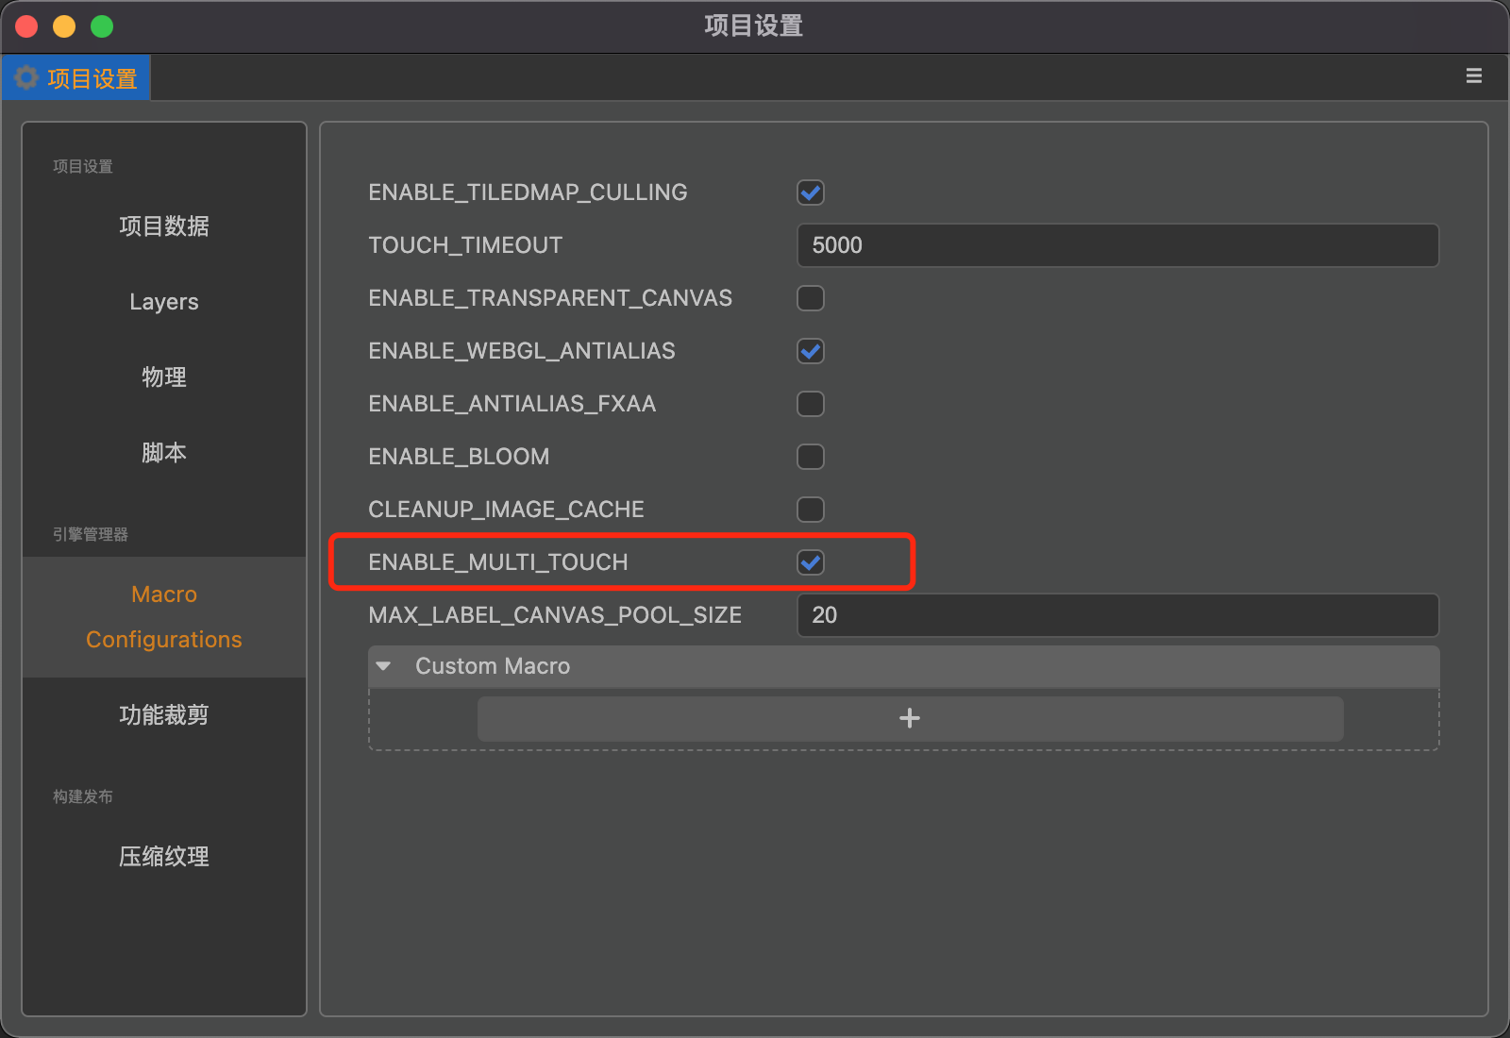Screen dimensions: 1510x1038
Task: Click the CLEANUP_IMAGE_CACHE label
Action: click(x=506, y=510)
